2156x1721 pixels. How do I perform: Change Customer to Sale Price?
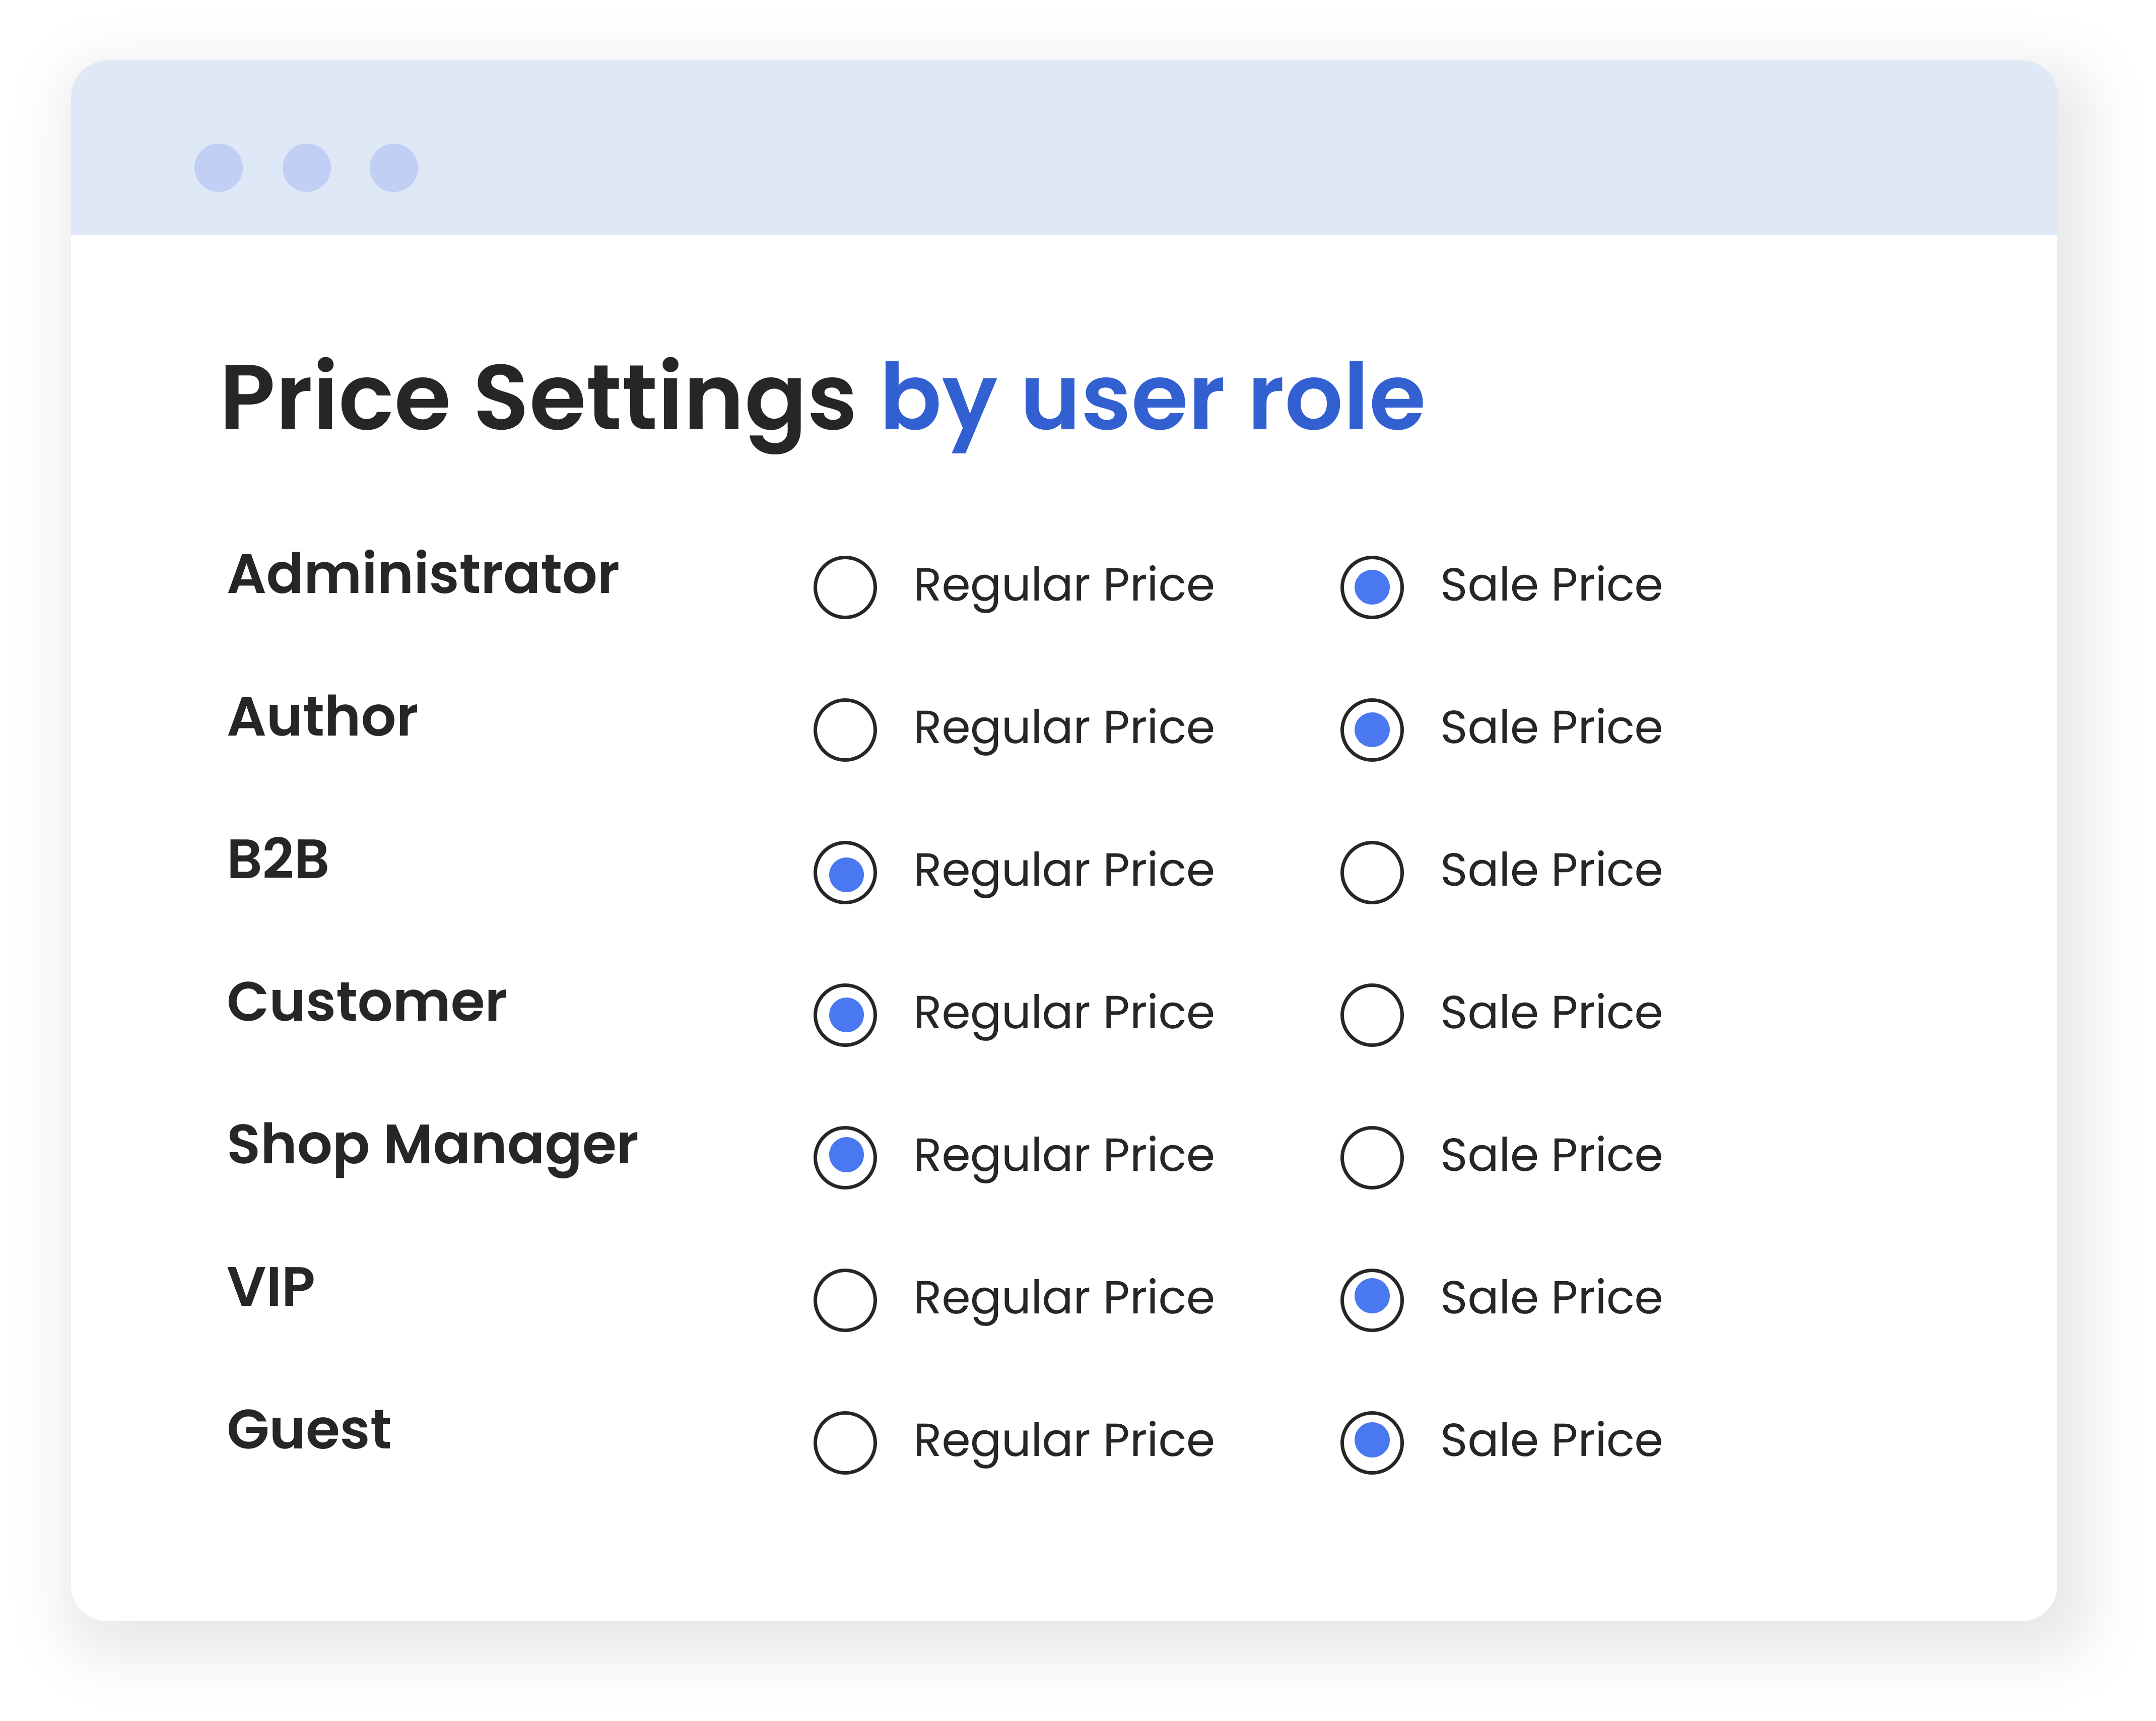click(1371, 1015)
